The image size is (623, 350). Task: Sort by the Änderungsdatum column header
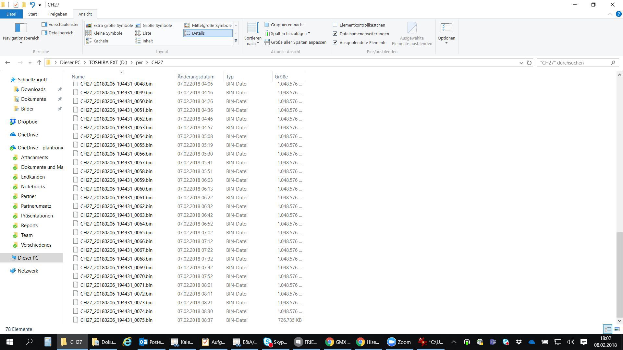199,77
